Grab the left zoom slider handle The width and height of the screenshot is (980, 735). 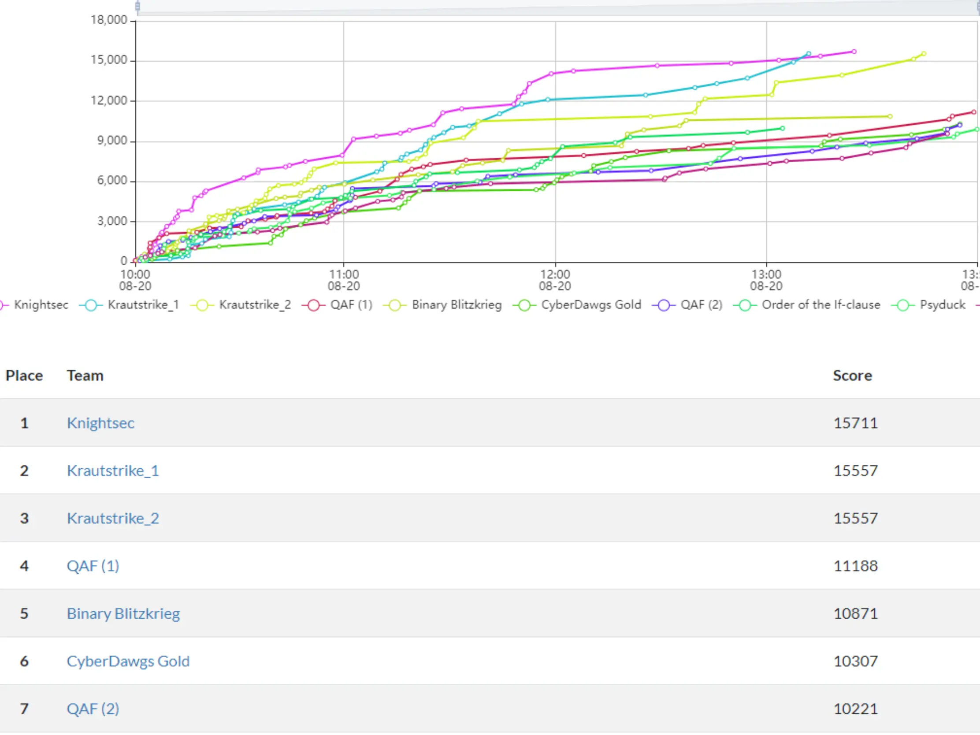pos(138,6)
